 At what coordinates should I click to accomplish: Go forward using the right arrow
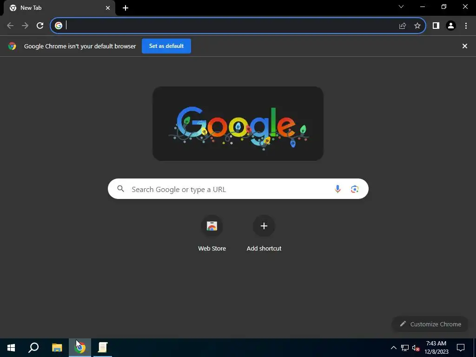25,26
